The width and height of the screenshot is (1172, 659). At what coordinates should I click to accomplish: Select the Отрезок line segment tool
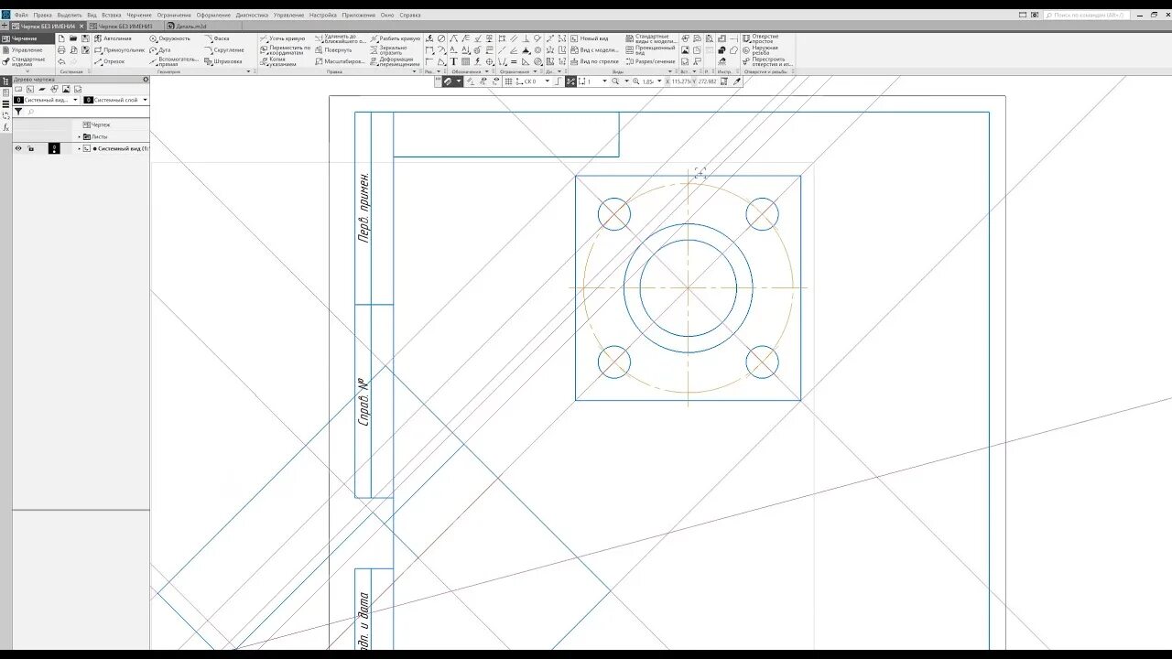point(108,61)
